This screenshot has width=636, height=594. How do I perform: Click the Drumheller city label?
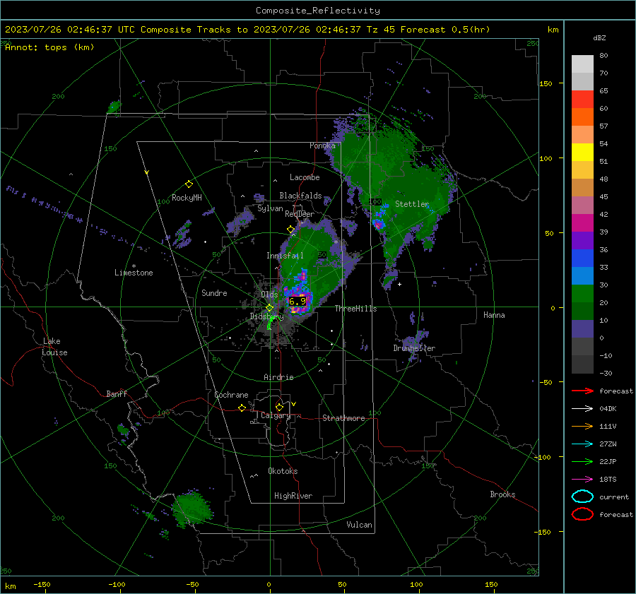[x=414, y=348]
